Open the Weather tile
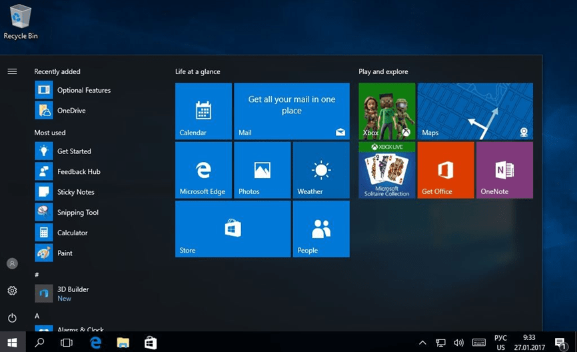Viewport: 577px width, 352px height. [x=320, y=170]
